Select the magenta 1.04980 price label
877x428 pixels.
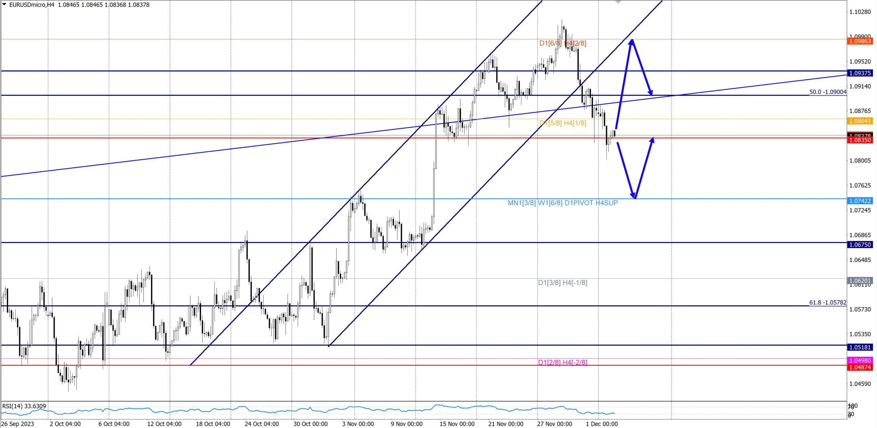[x=860, y=360]
